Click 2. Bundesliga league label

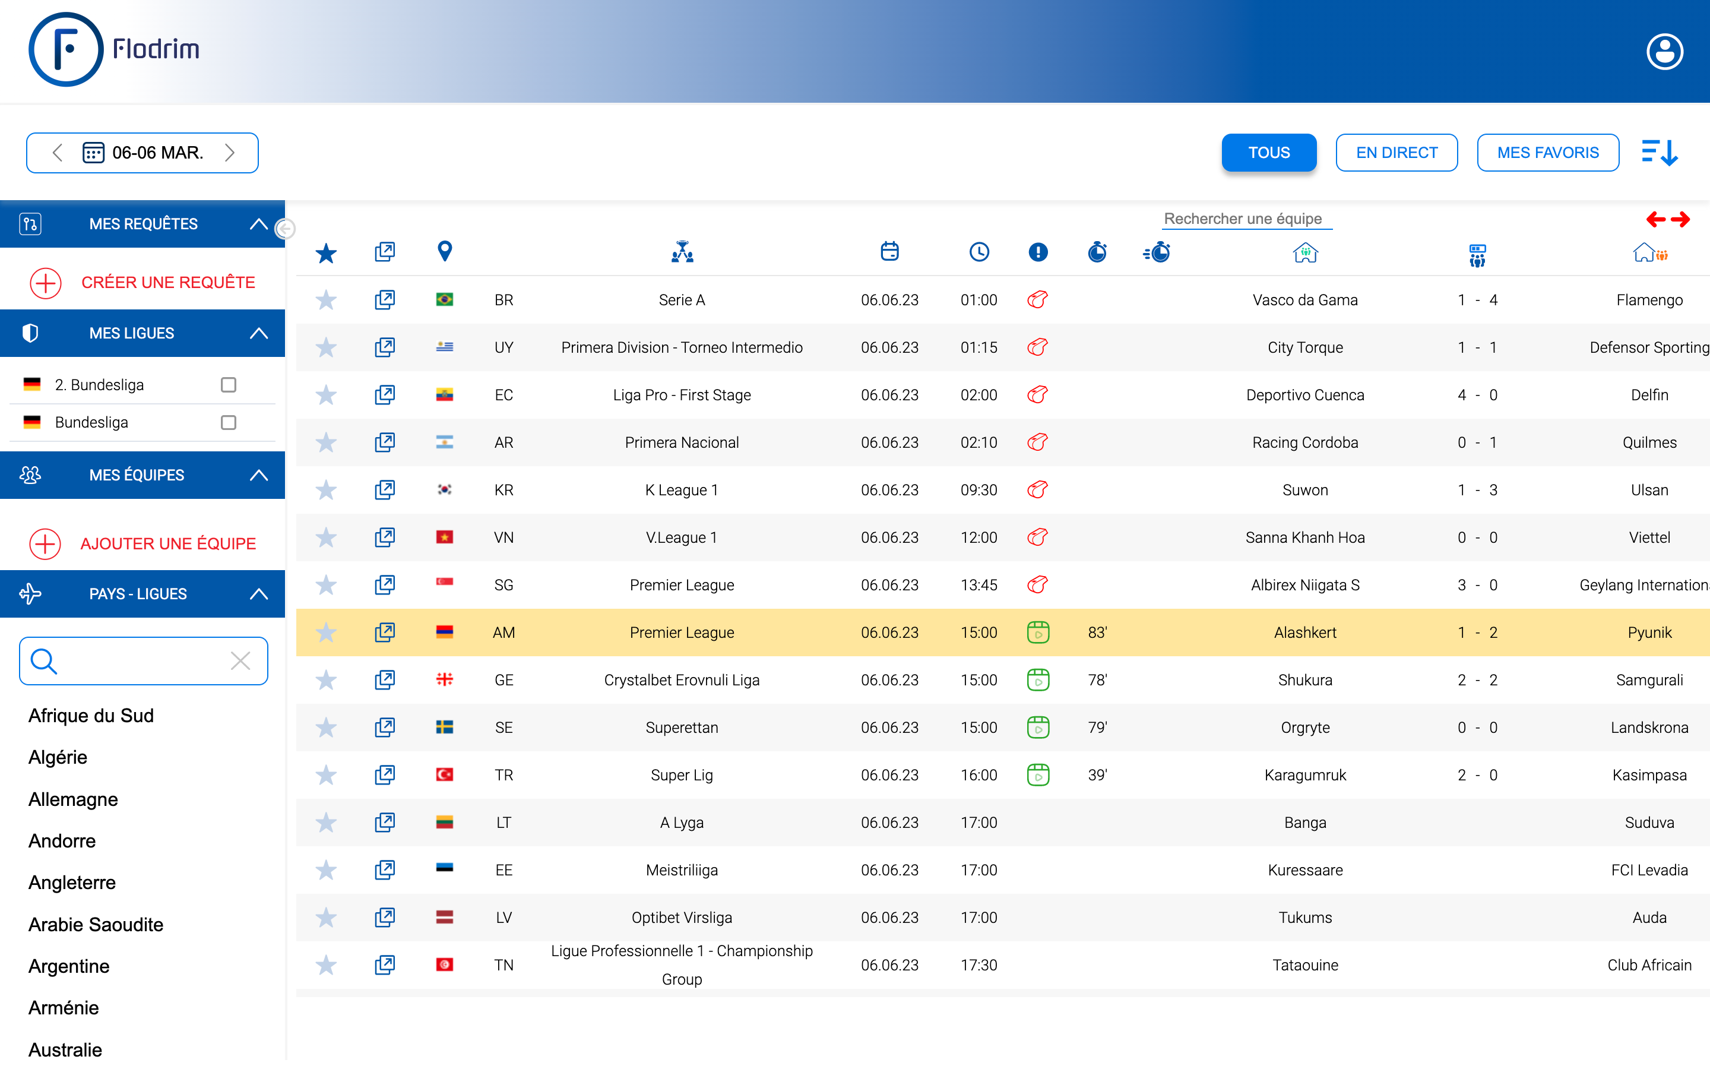[100, 385]
